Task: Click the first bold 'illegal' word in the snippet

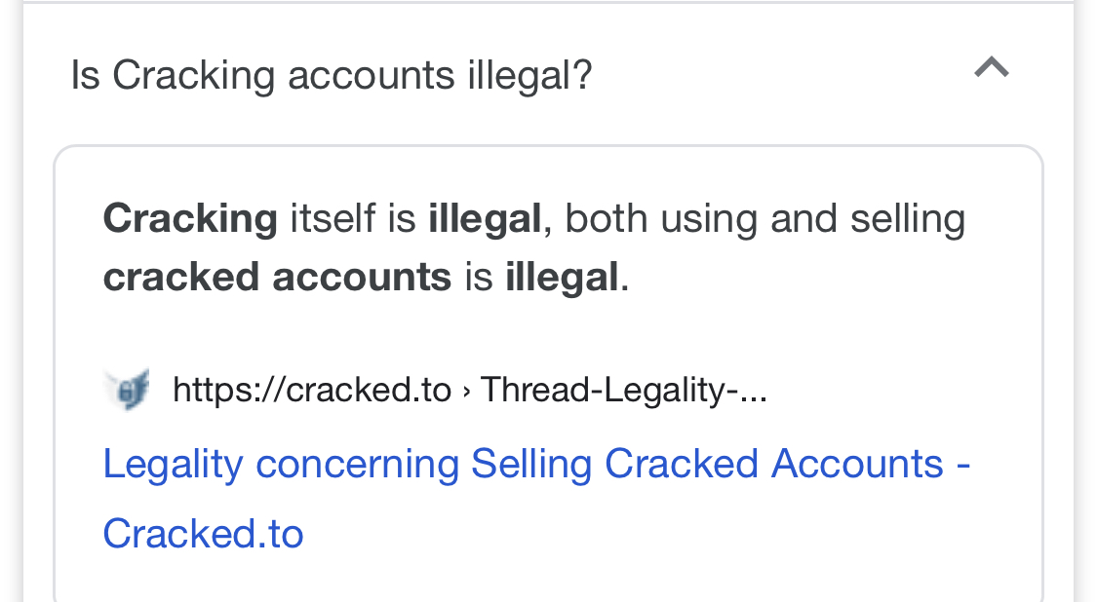Action: click(x=485, y=219)
